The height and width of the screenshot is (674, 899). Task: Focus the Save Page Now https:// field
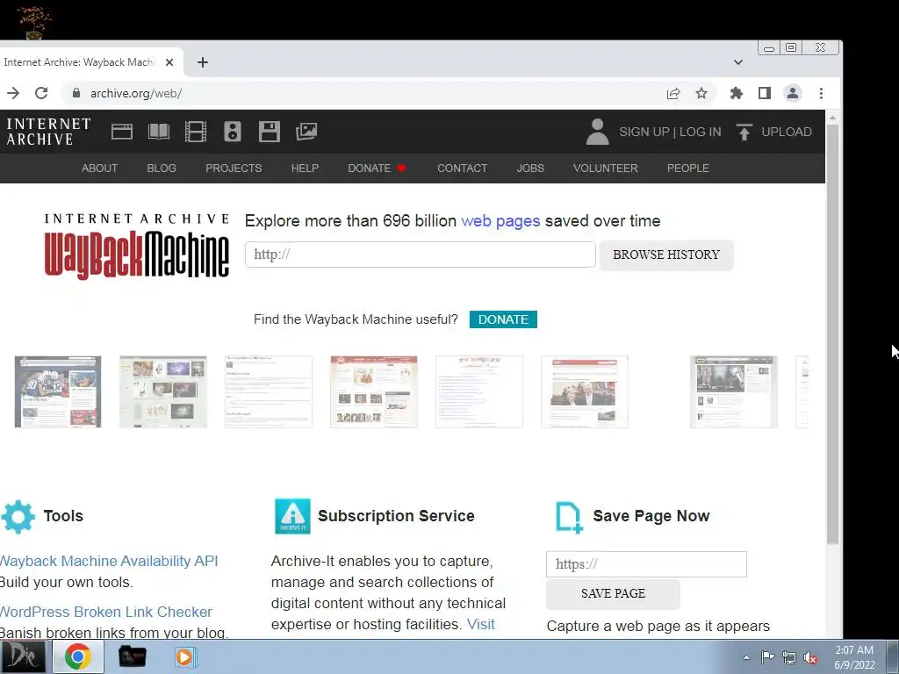coord(646,564)
